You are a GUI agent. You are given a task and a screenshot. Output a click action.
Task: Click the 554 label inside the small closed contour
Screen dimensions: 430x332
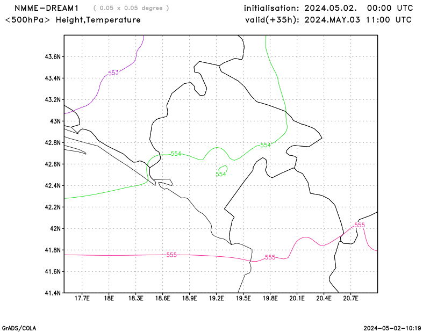pyautogui.click(x=221, y=174)
